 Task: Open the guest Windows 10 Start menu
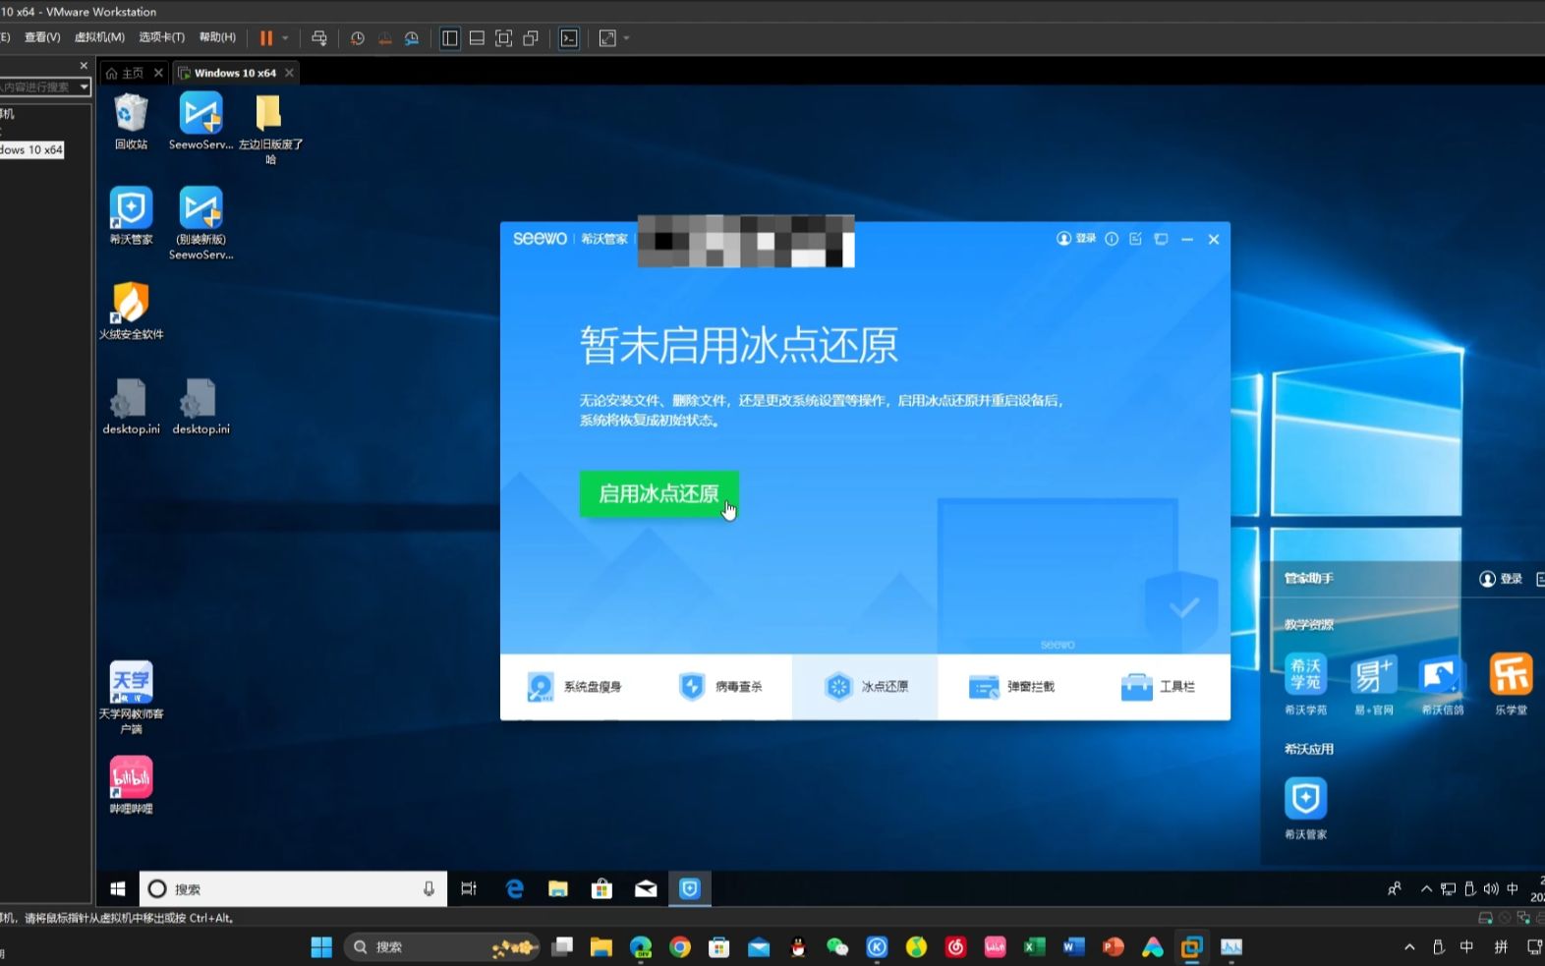point(117,889)
